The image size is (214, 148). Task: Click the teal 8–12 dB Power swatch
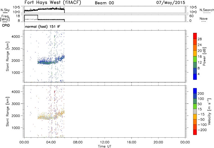pos(195,65)
